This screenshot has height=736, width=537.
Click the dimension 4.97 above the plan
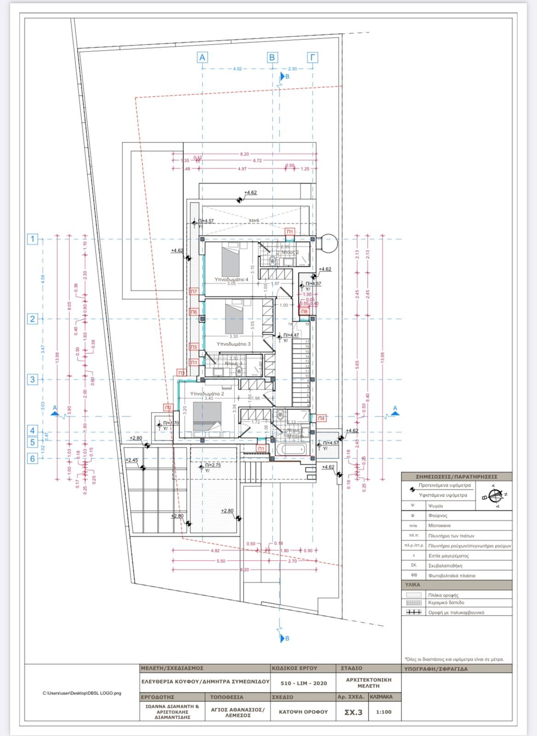[242, 169]
